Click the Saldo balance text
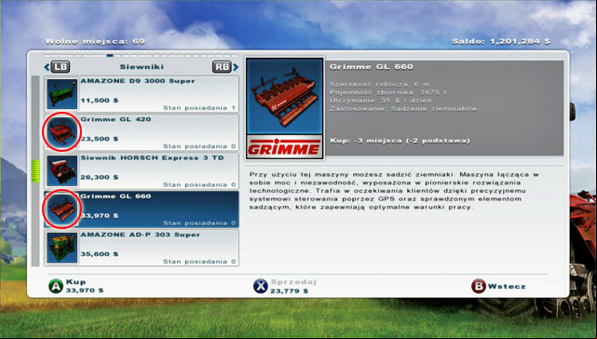Screen dimensions: 597x339 click(x=501, y=41)
